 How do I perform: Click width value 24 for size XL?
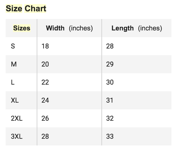point(45,100)
